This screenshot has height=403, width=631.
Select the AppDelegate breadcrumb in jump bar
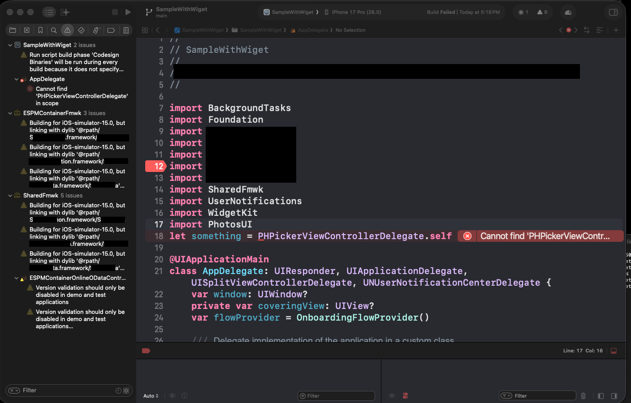pyautogui.click(x=313, y=30)
